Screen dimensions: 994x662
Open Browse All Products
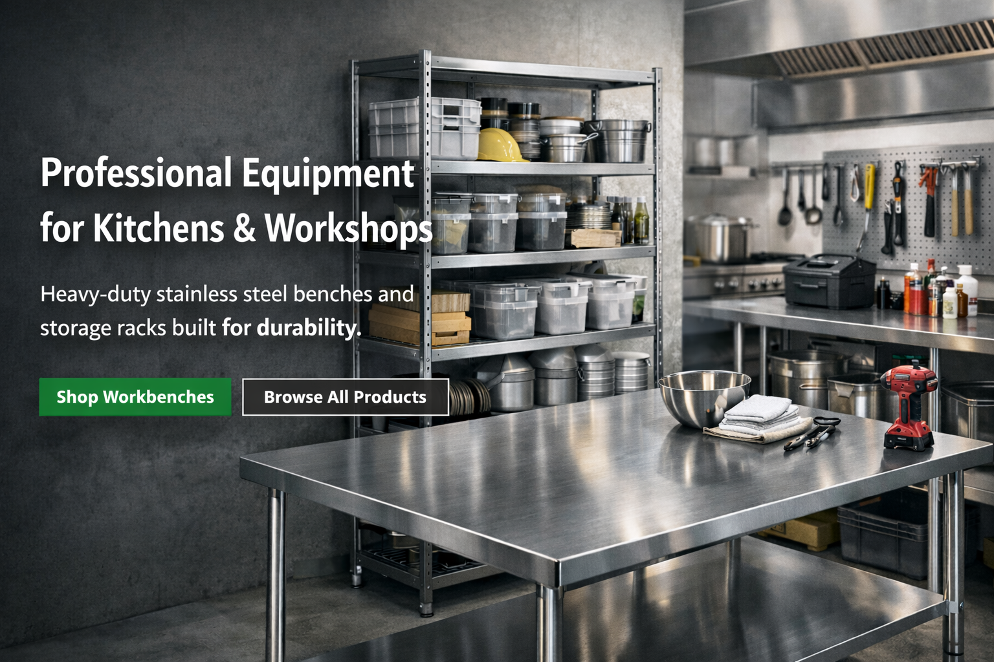(x=345, y=397)
